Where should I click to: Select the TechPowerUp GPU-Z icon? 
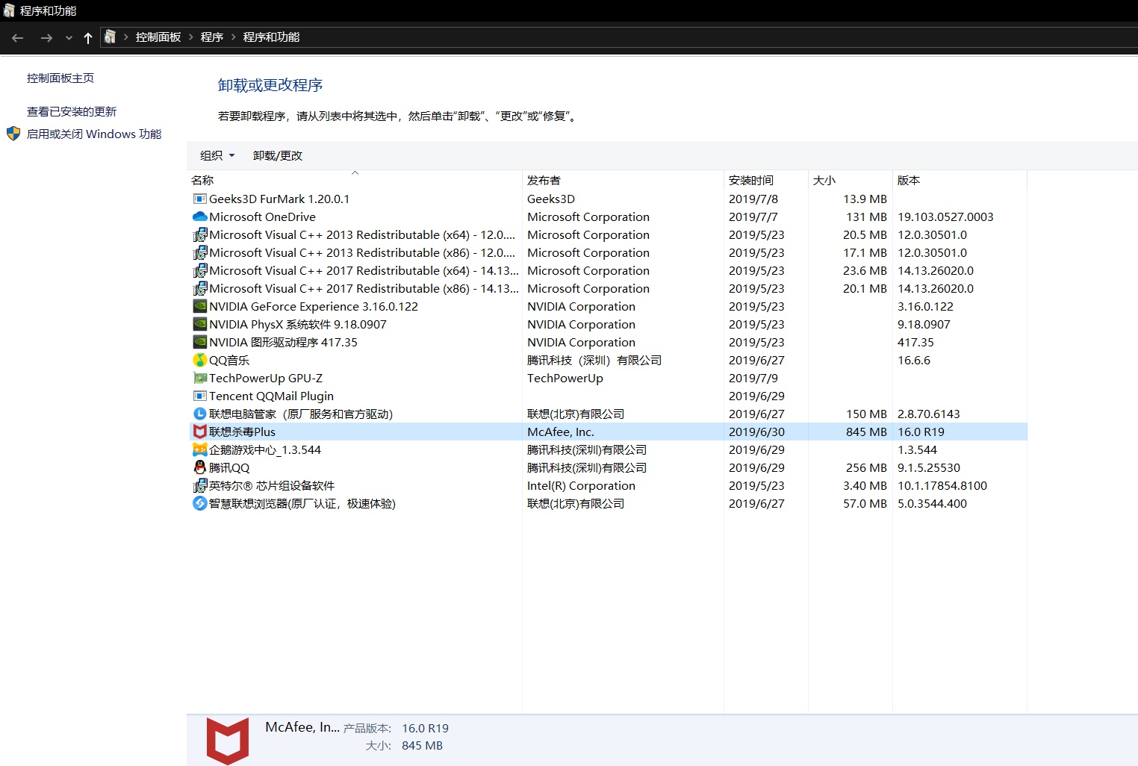pos(199,379)
